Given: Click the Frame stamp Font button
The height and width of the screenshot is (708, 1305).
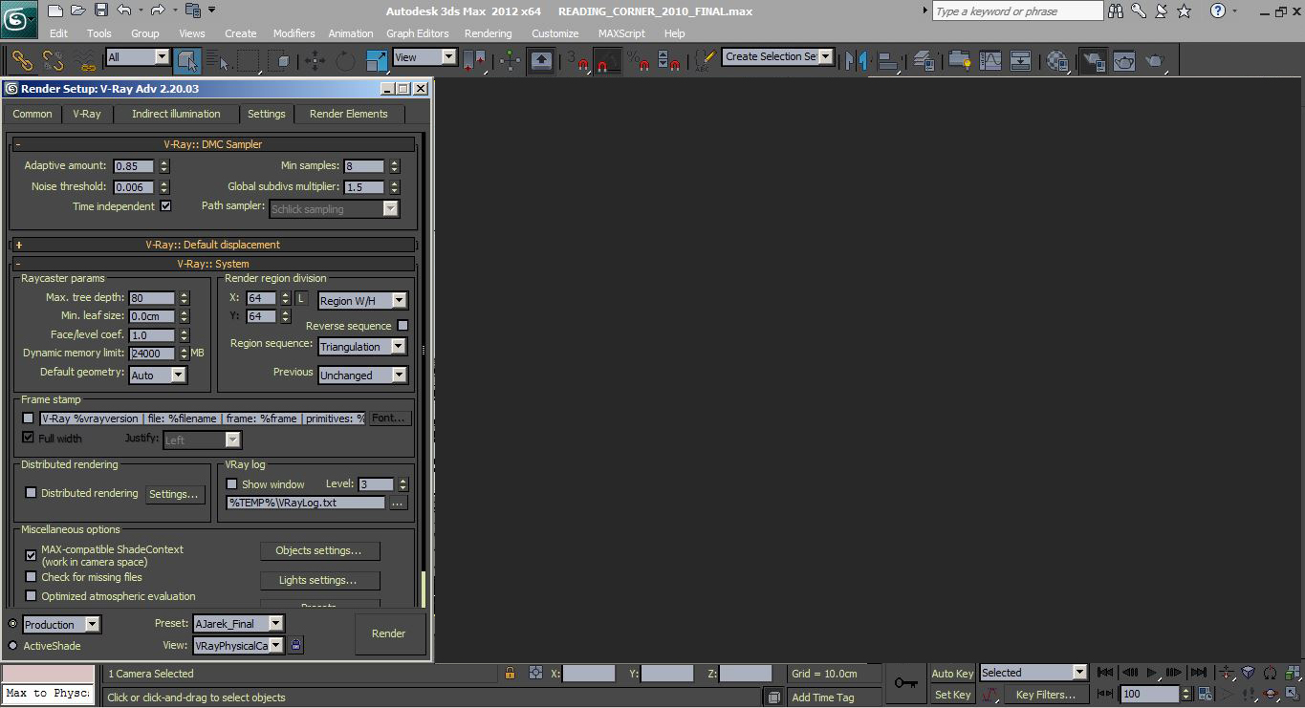Looking at the screenshot, I should 389,418.
